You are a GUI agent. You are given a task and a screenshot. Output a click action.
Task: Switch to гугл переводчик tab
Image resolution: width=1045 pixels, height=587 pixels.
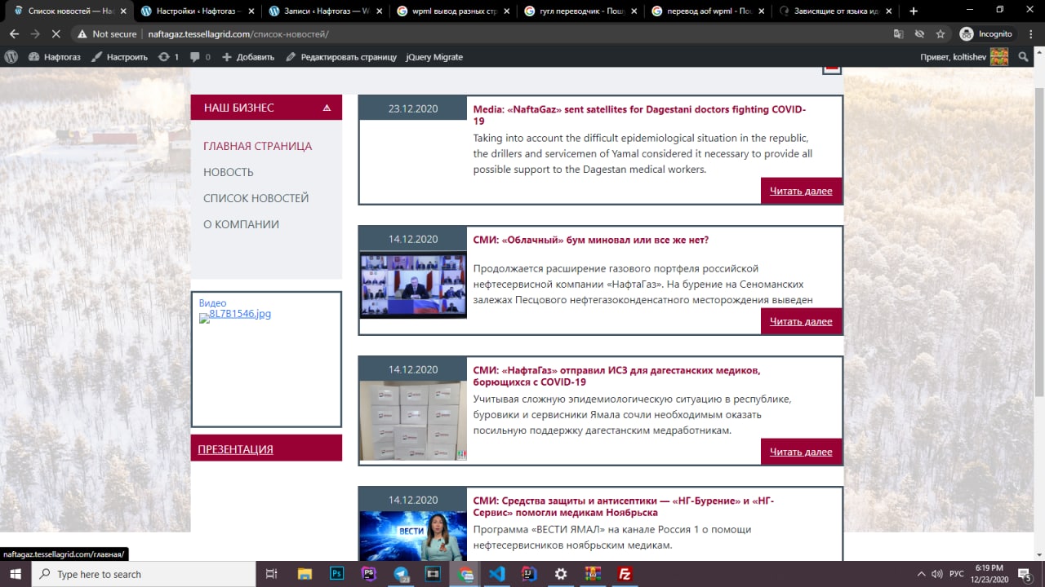(574, 11)
